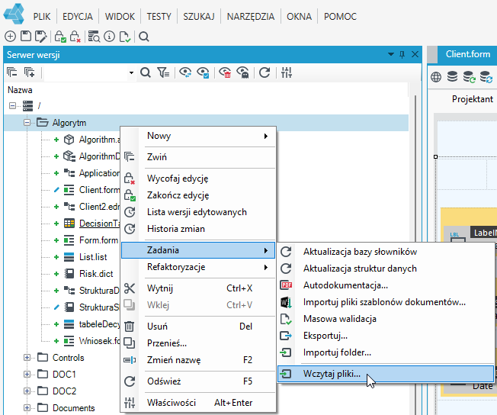Pin the Serwer wersji panel
This screenshot has width=497, height=415.
[402, 55]
